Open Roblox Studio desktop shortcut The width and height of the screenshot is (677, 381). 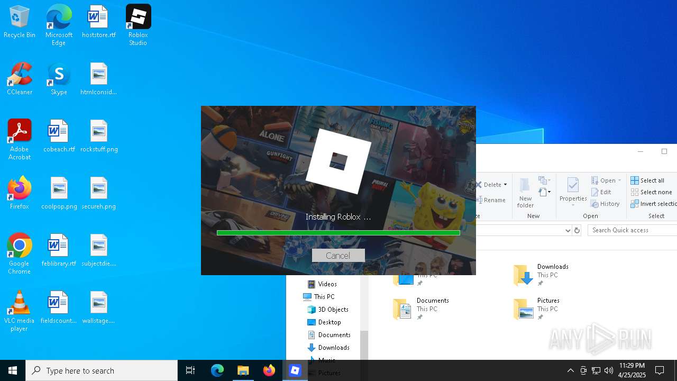[138, 25]
